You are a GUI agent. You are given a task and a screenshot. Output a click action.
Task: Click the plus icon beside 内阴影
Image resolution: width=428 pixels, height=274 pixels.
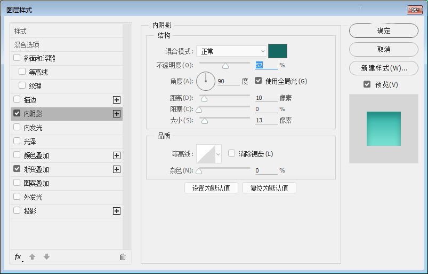click(x=117, y=114)
